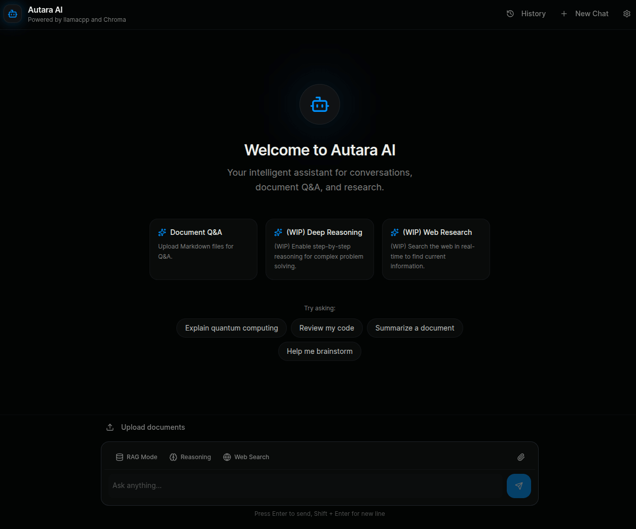
Task: Click the 'Autara AI' title in header
Action: point(45,10)
